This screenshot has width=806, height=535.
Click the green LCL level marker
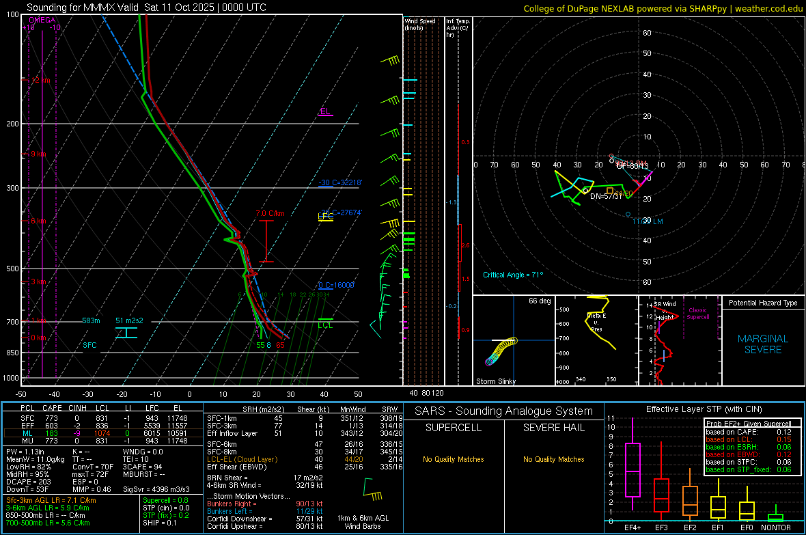pos(325,324)
